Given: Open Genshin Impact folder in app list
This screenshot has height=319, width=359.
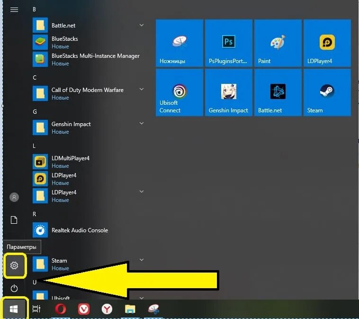Looking at the screenshot, I should pos(88,128).
